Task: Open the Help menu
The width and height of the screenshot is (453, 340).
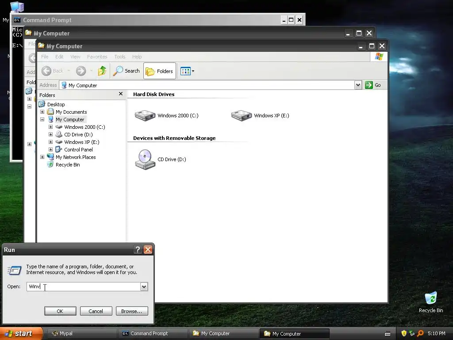Action: (x=137, y=57)
